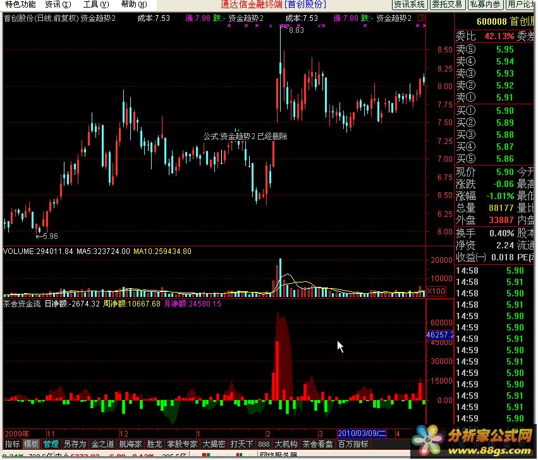This screenshot has width=538, height=460.
Task: Select the 买④ 5.87 bid row
Action: (495, 147)
